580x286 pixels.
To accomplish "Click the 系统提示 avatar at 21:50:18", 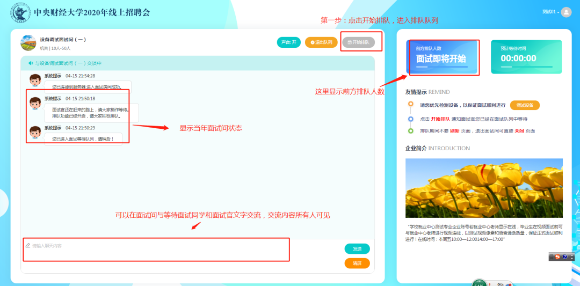I will pyautogui.click(x=35, y=104).
